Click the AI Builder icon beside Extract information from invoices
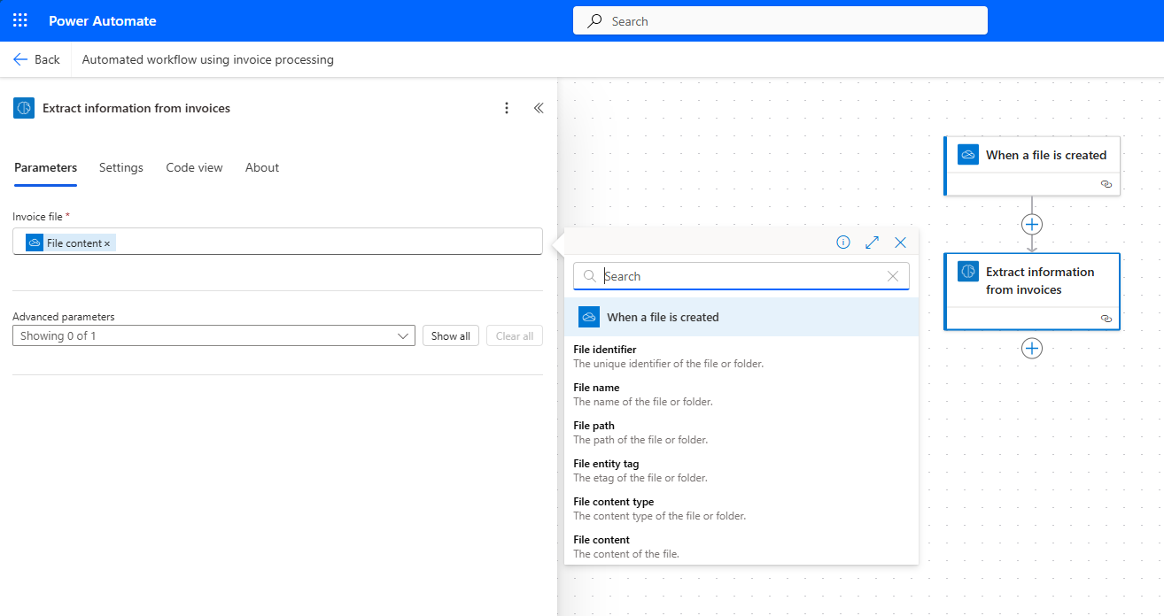The image size is (1164, 616). click(23, 107)
